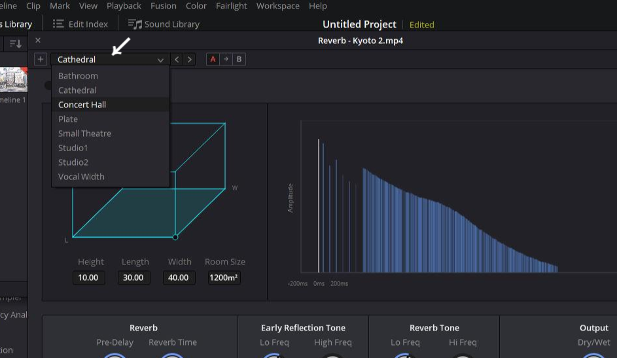Click the Reverb Time label
This screenshot has width=617, height=358.
tap(172, 342)
